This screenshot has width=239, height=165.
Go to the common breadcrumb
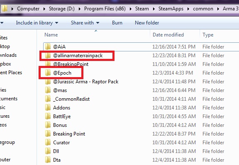(x=203, y=9)
